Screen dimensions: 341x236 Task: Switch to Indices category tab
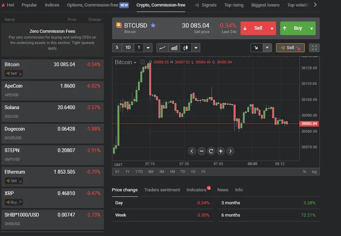tap(52, 5)
